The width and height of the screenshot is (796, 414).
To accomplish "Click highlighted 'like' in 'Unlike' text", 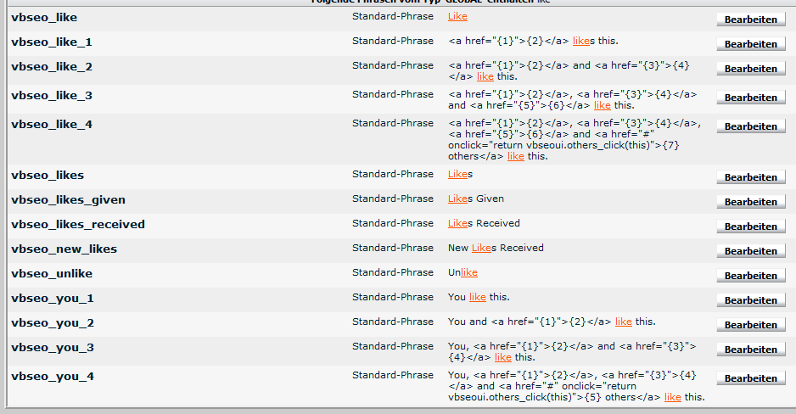I will coord(469,272).
